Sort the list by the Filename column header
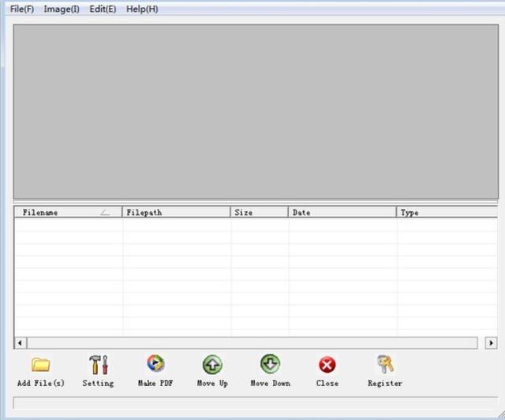The width and height of the screenshot is (505, 420). [x=68, y=212]
